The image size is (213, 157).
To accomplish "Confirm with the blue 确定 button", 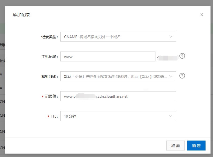I will (x=196, y=146).
